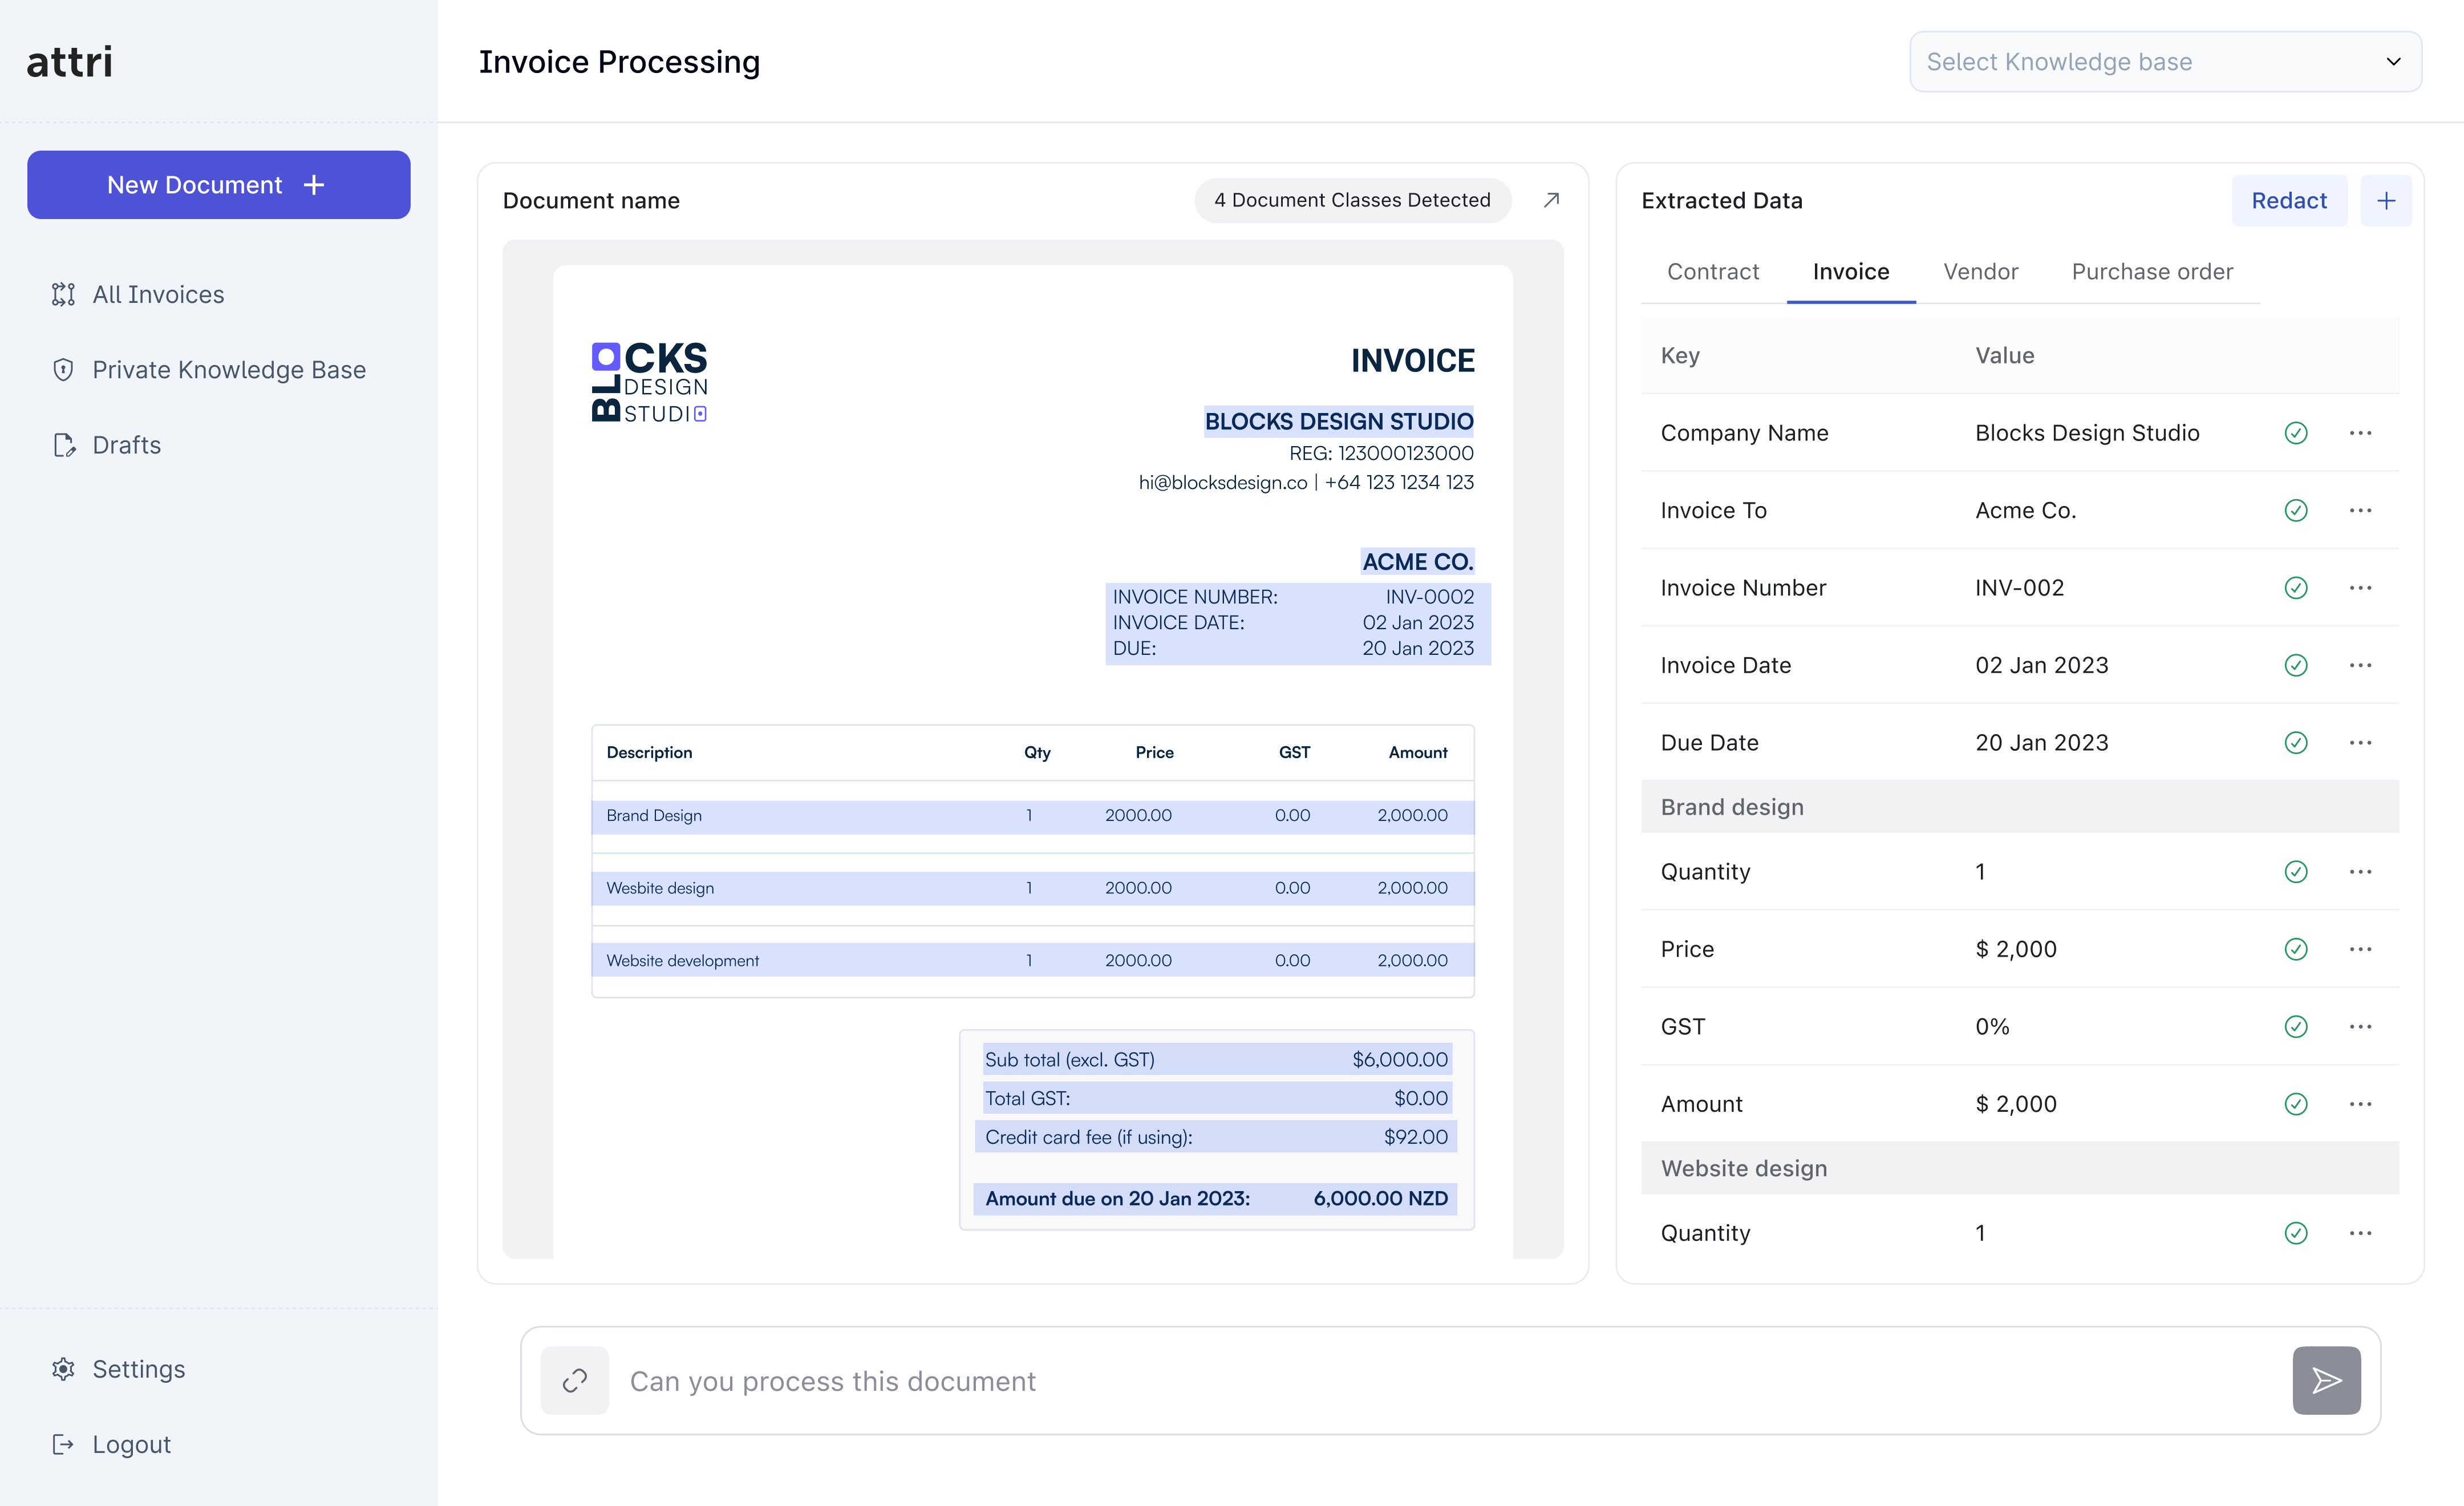Click the chat message input field
Image resolution: width=2464 pixels, height=1506 pixels.
pyautogui.click(x=1450, y=1381)
